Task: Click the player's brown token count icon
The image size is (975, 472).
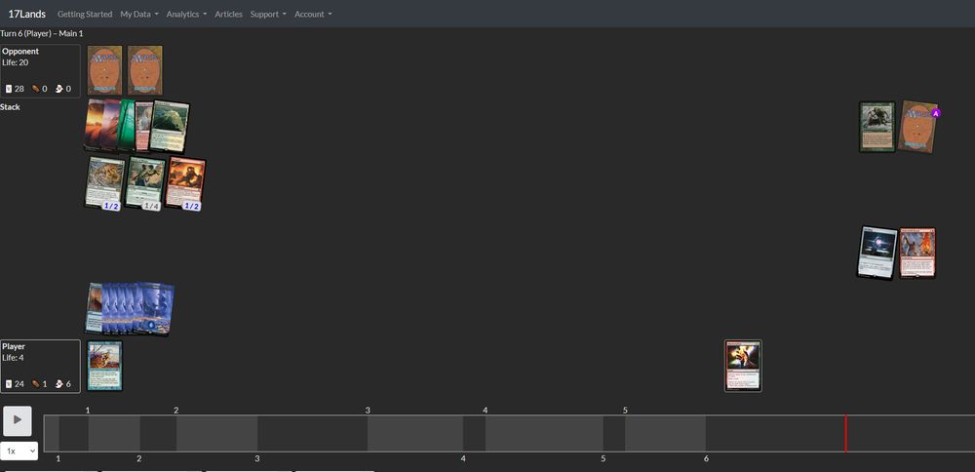Action: tap(36, 383)
